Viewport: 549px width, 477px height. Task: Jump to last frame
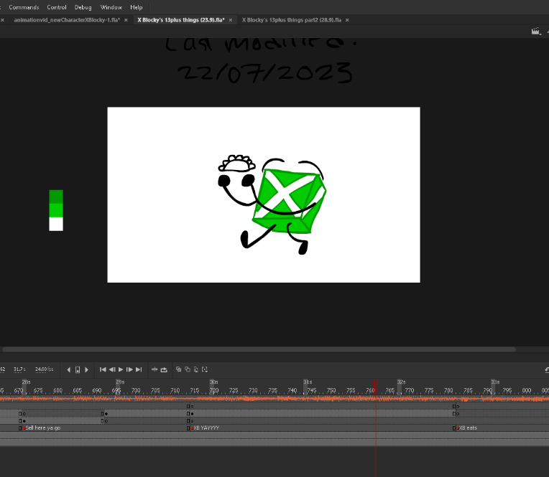click(139, 369)
